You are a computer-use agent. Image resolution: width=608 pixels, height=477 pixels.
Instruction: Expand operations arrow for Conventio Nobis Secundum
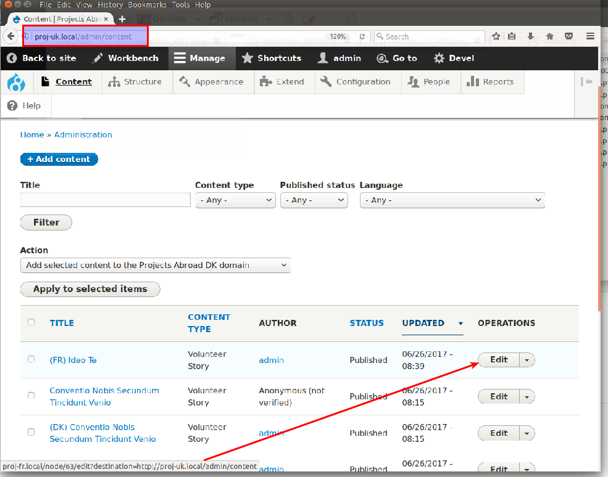coord(527,397)
